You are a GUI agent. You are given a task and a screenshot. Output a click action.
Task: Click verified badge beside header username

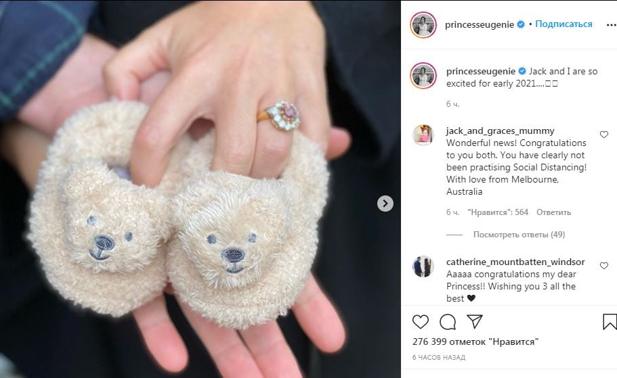(x=521, y=24)
